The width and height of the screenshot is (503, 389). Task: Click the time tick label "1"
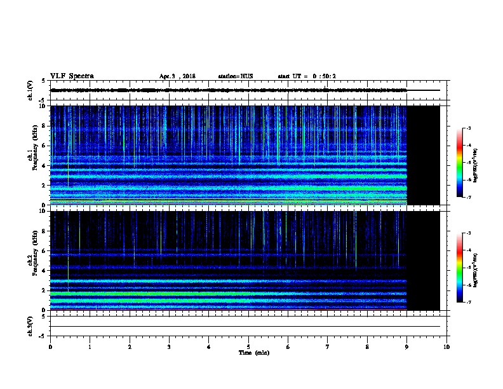coord(90,347)
